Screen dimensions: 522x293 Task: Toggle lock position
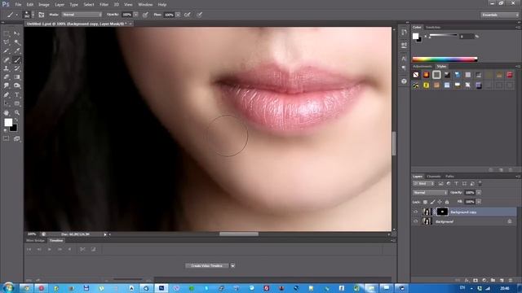click(440, 202)
